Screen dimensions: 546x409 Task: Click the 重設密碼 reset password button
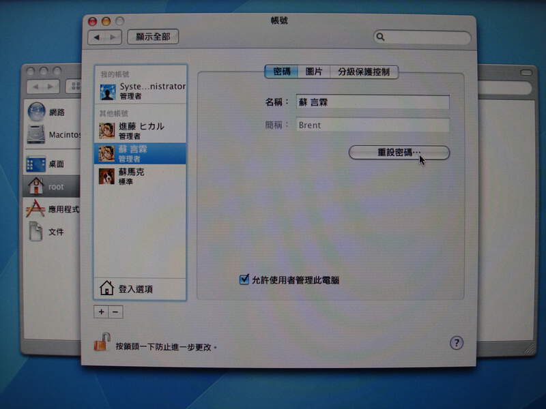pyautogui.click(x=399, y=153)
